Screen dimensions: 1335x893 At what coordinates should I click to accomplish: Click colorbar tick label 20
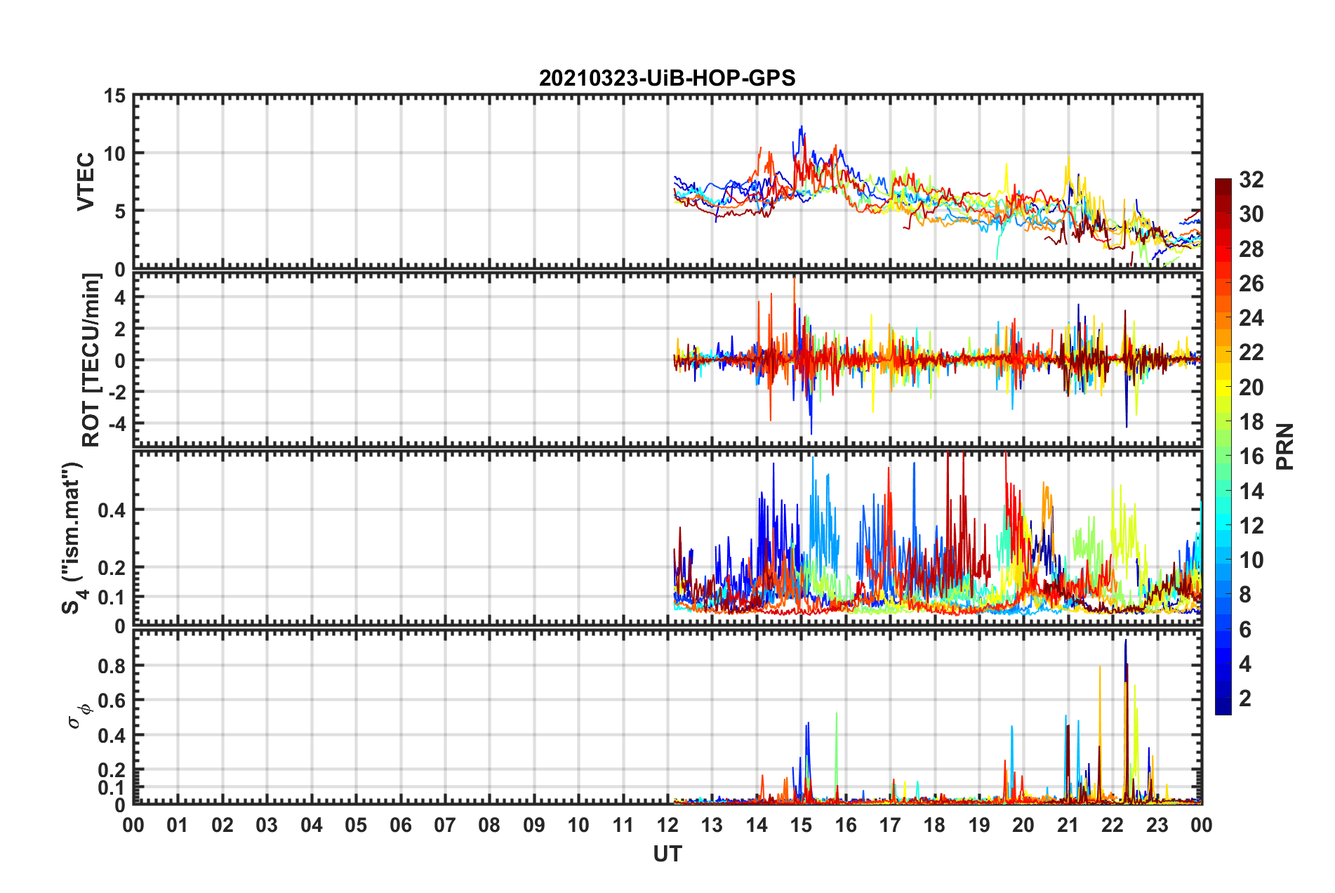1251,388
